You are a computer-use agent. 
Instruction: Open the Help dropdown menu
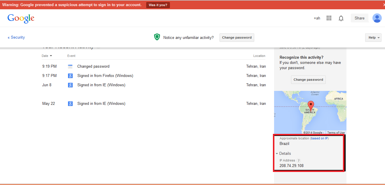(373, 37)
